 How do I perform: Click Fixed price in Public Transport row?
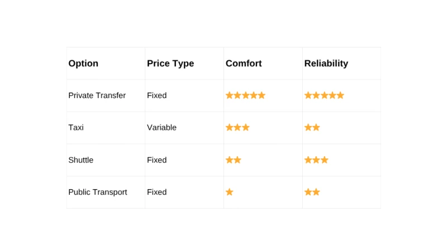coord(156,192)
